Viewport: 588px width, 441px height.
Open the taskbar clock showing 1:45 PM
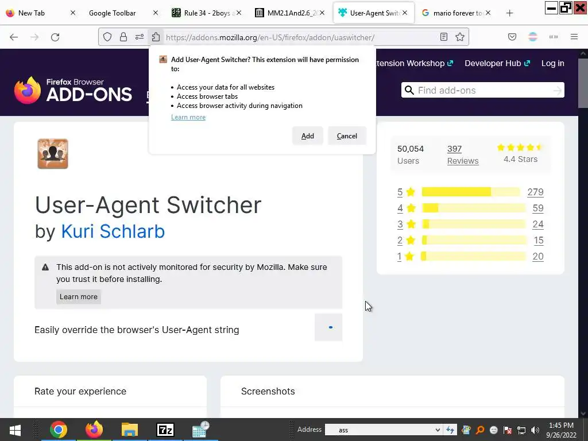(x=561, y=430)
